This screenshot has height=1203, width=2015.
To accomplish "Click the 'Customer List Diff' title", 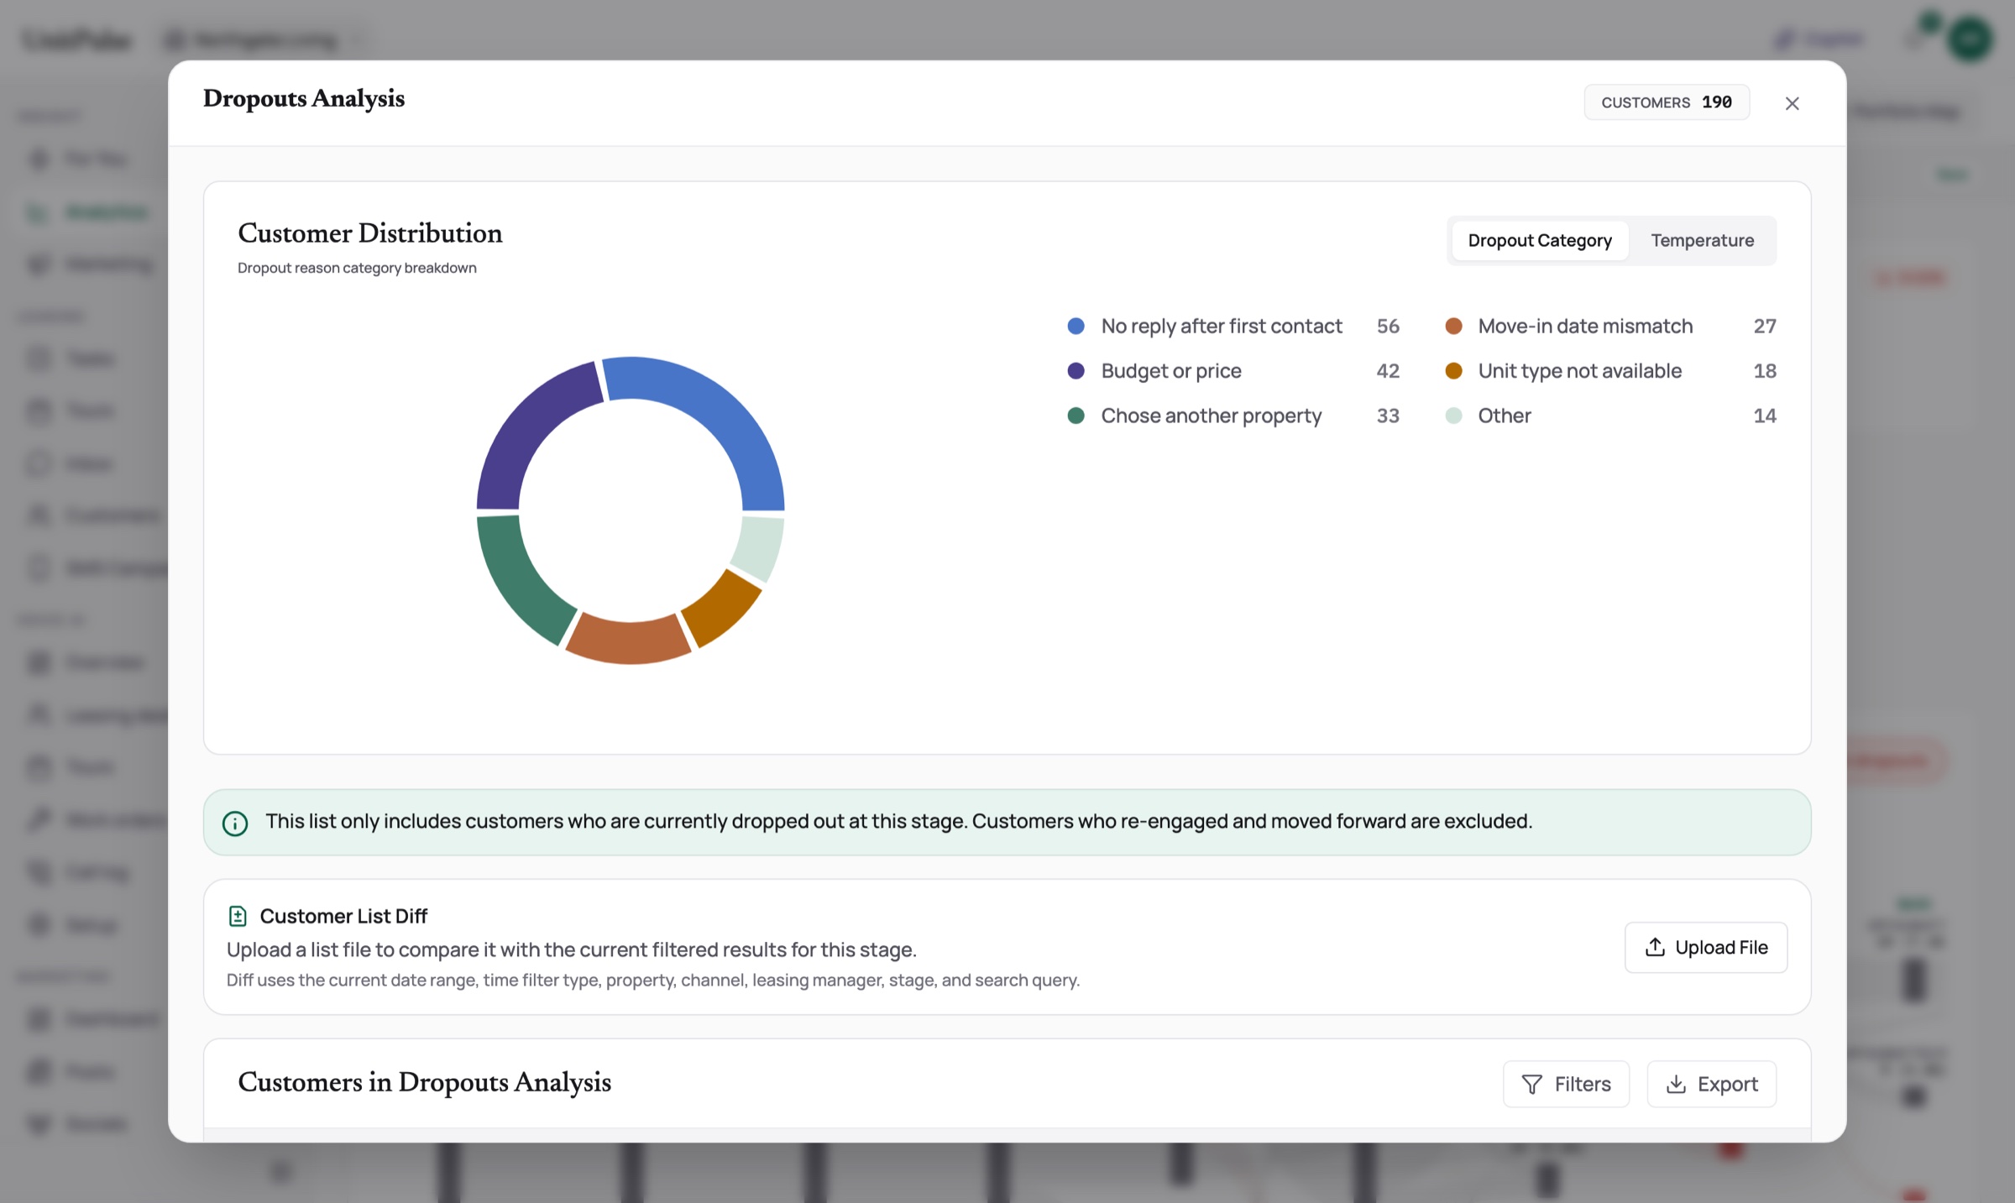I will click(343, 916).
